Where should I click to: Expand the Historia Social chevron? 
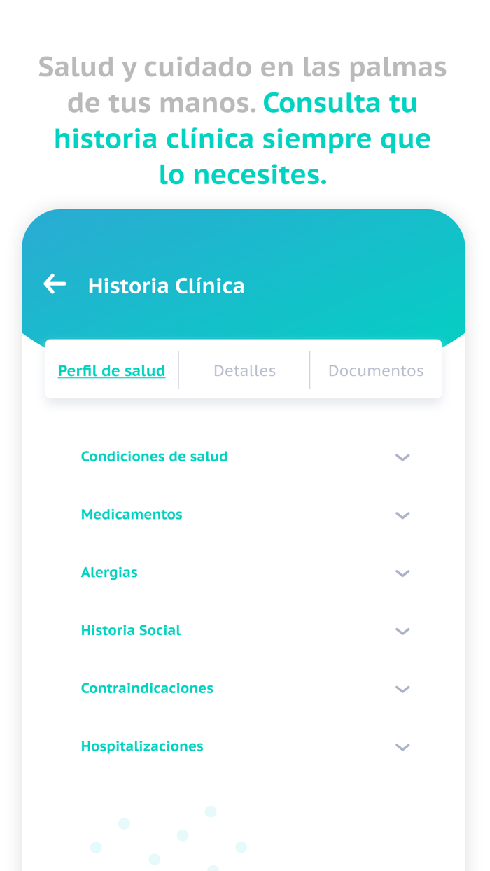pyautogui.click(x=402, y=631)
